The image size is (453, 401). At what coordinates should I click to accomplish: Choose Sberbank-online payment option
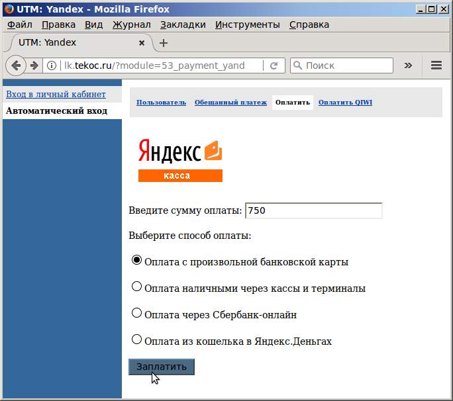click(x=137, y=314)
